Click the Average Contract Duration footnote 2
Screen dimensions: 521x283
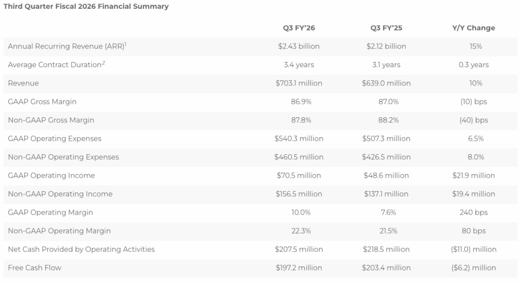103,63
